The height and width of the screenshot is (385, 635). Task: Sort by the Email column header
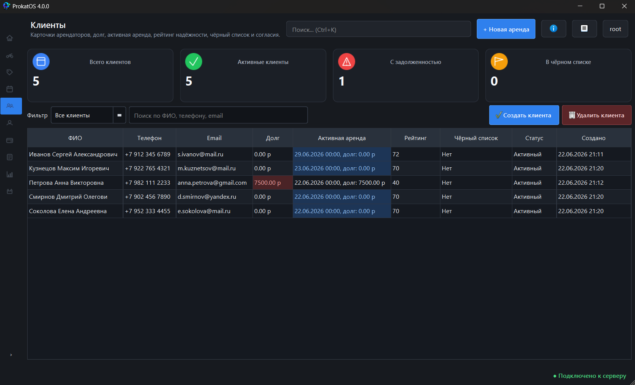pos(214,138)
